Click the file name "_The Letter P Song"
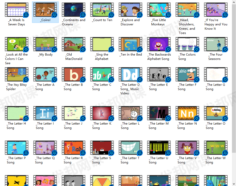Viewport: 236px width, 186px height. (x=16, y=160)
